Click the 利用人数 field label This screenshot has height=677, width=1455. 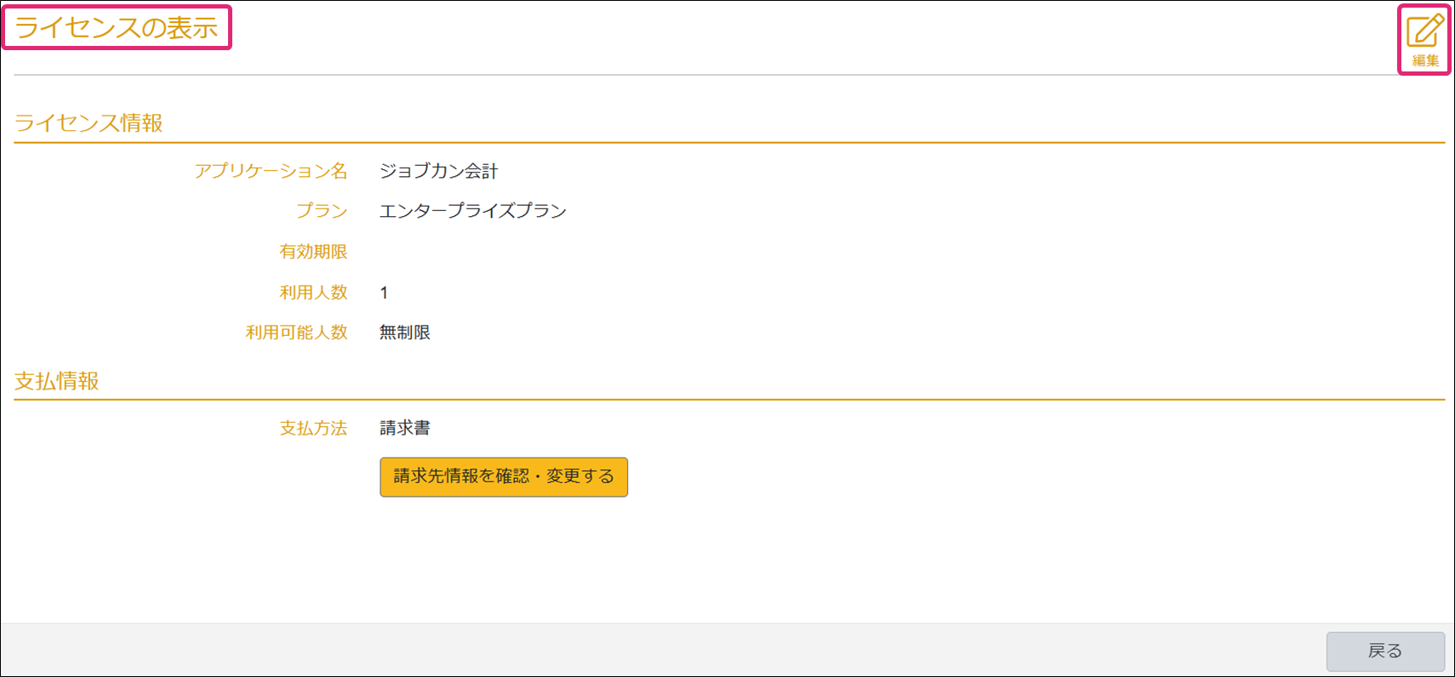pyautogui.click(x=313, y=293)
